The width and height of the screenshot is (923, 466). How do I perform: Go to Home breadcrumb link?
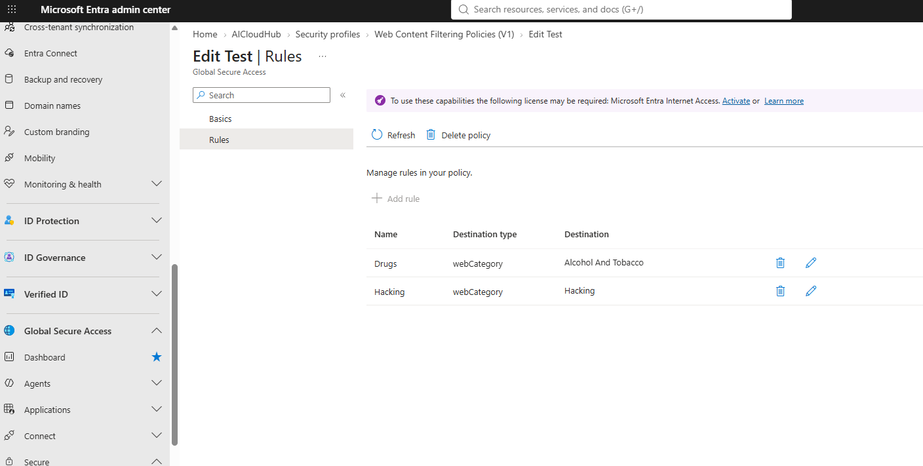[205, 34]
